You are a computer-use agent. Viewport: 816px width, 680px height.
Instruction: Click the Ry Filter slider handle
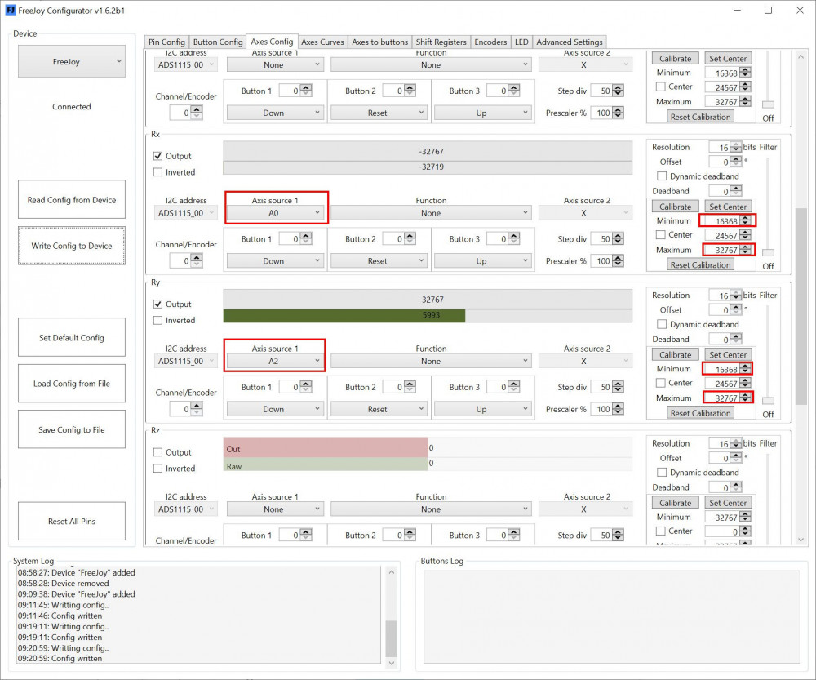click(x=768, y=401)
